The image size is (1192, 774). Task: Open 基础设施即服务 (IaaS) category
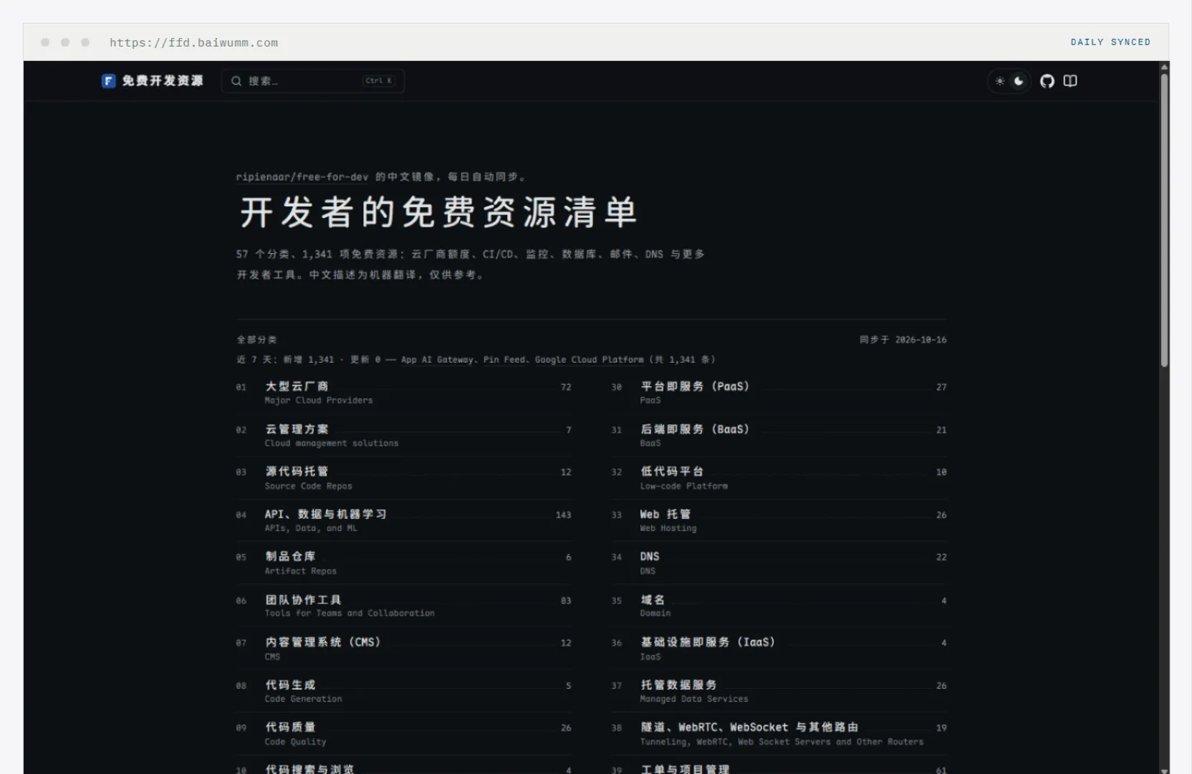779,649
